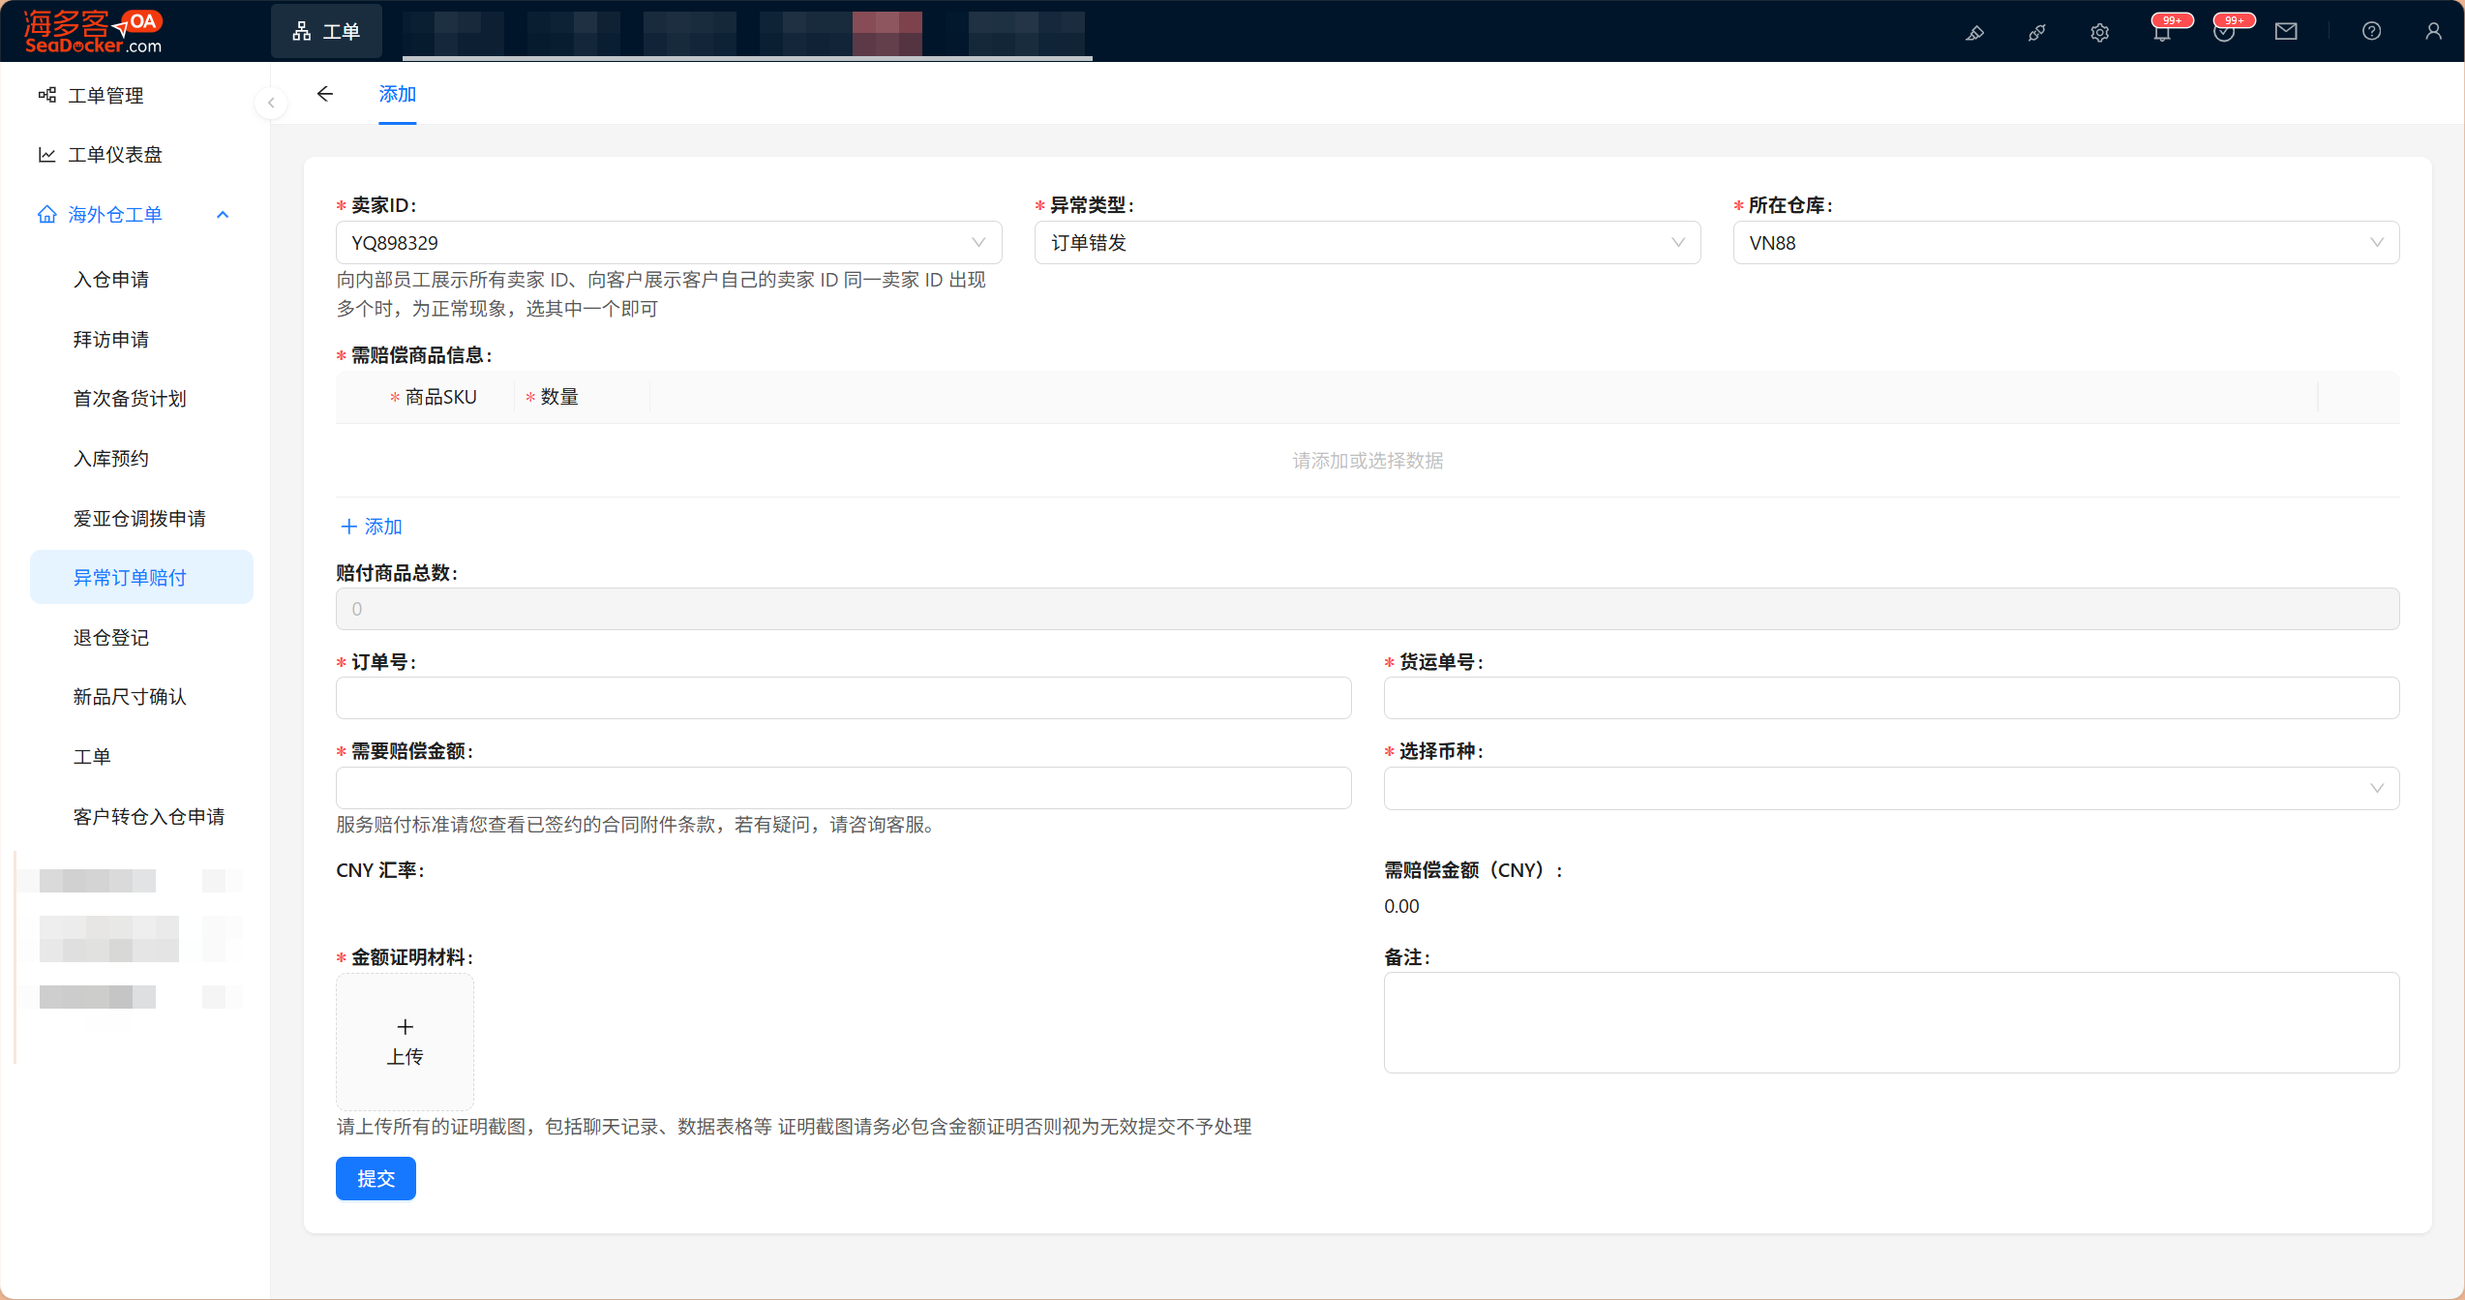2465x1300 pixels.
Task: Click the highlighter pen icon in header
Action: 1974,32
